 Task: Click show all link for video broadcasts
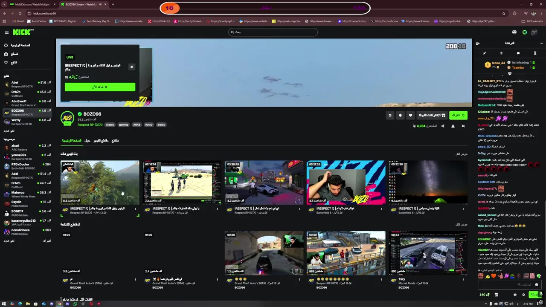pyautogui.click(x=462, y=154)
